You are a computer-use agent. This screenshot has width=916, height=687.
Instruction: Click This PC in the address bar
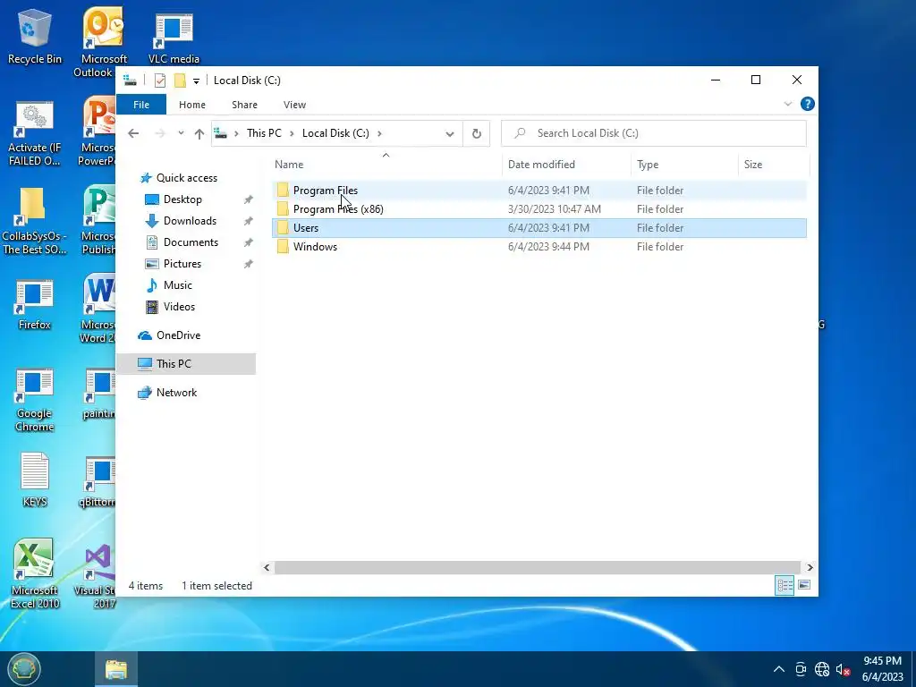(x=264, y=133)
